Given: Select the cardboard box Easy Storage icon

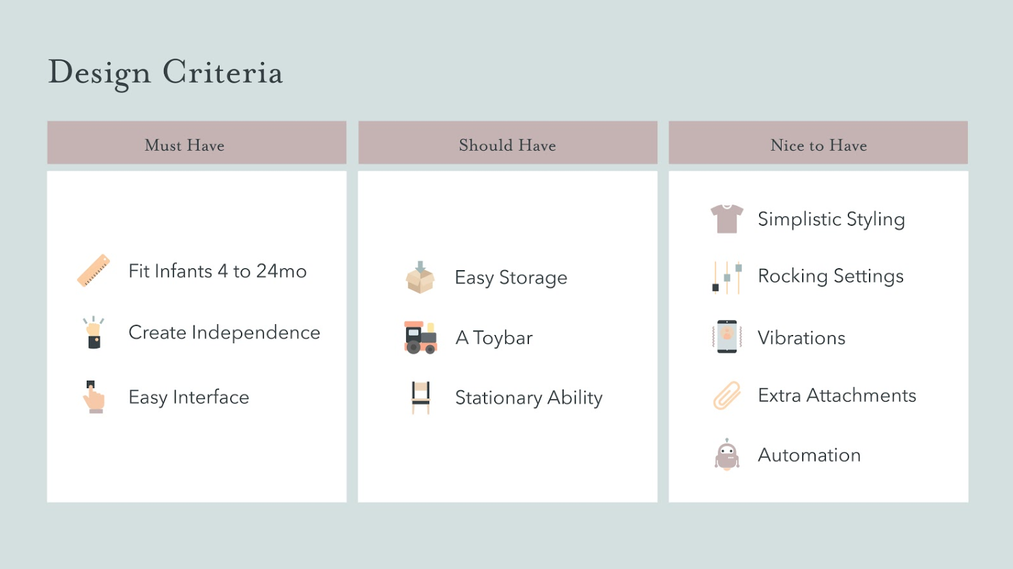Looking at the screenshot, I should point(420,277).
